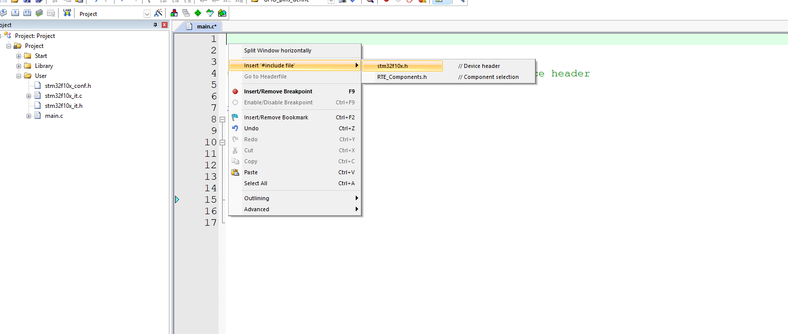Click the Build target toolbar icon

[x=15, y=13]
